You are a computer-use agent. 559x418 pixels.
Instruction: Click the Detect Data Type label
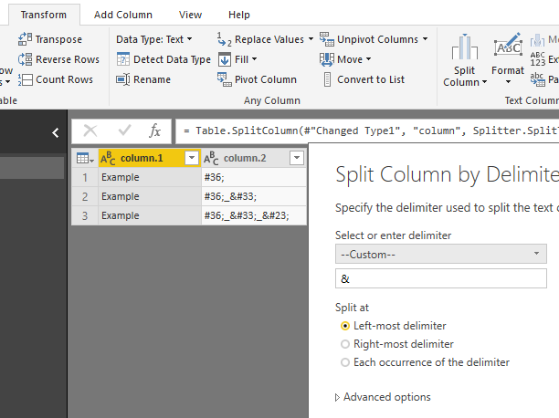click(x=173, y=59)
